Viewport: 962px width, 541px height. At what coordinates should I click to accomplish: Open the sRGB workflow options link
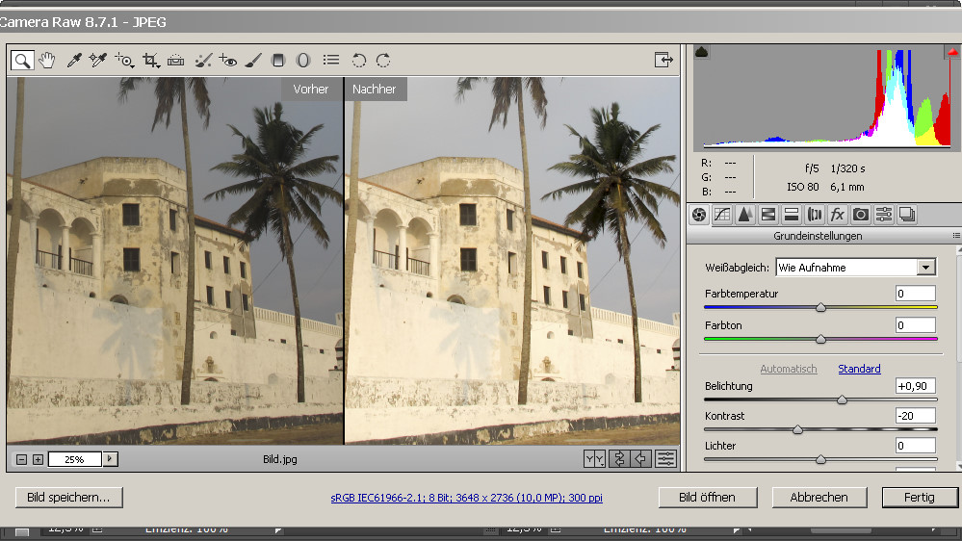466,498
